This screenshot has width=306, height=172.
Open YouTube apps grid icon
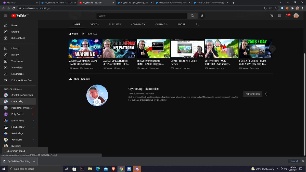pyautogui.click(x=279, y=16)
